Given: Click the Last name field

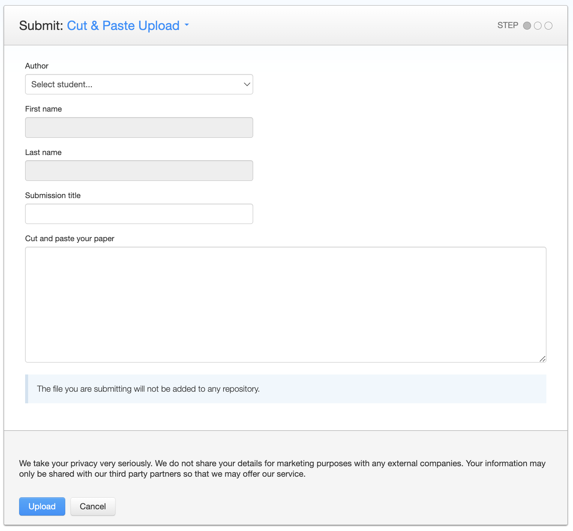Looking at the screenshot, I should click(x=139, y=171).
